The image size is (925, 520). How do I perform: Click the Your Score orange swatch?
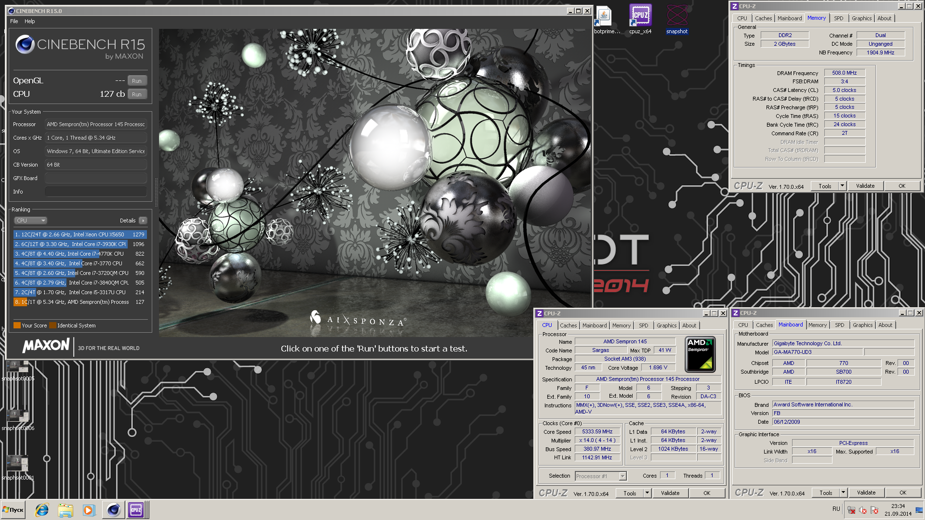tap(17, 325)
